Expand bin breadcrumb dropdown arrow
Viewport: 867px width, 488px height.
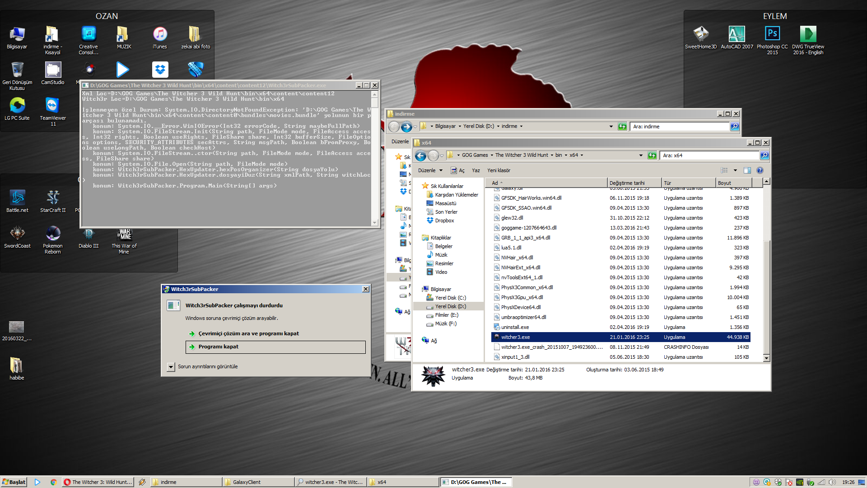pos(566,155)
